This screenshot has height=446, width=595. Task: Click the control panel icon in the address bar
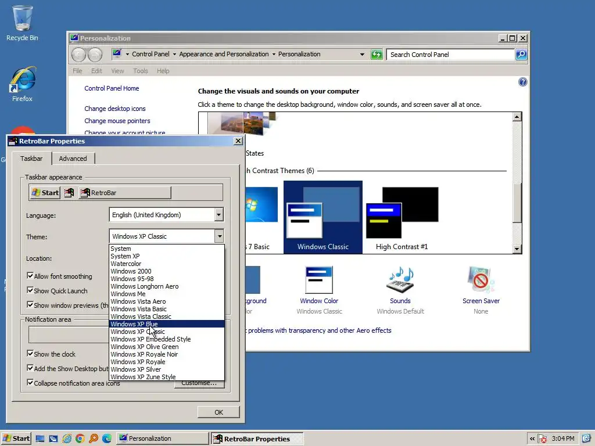click(x=117, y=54)
